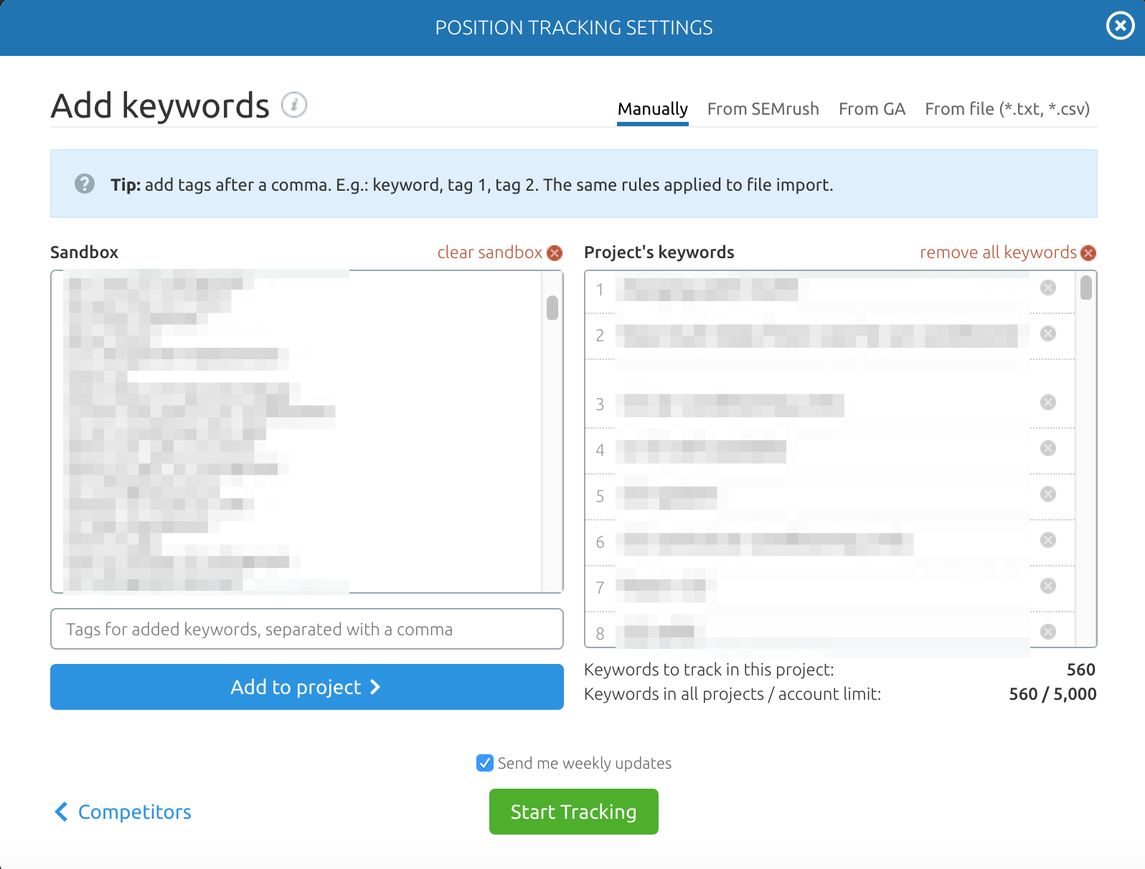
Task: Click the green Start Tracking button
Action: tap(574, 812)
